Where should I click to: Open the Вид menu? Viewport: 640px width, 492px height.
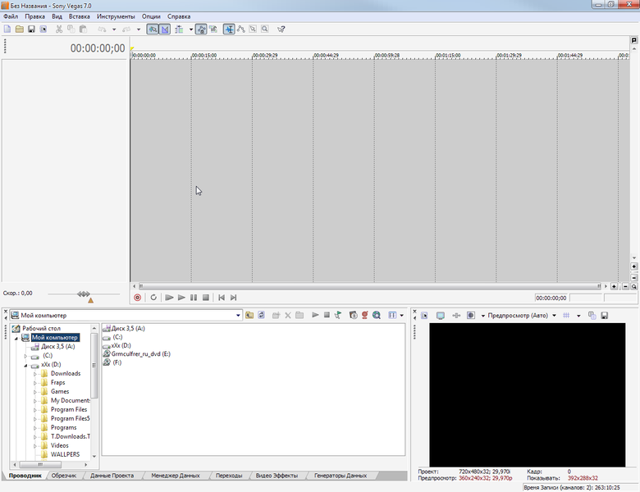point(57,16)
